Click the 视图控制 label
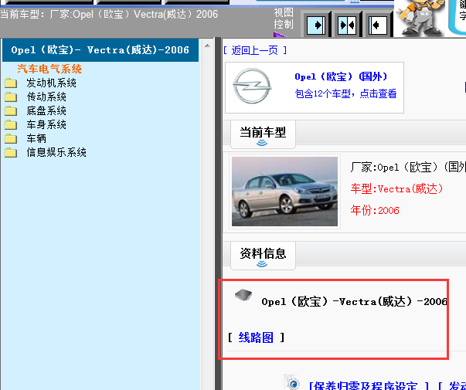Viewport: 466px width, 390px height. click(x=284, y=19)
